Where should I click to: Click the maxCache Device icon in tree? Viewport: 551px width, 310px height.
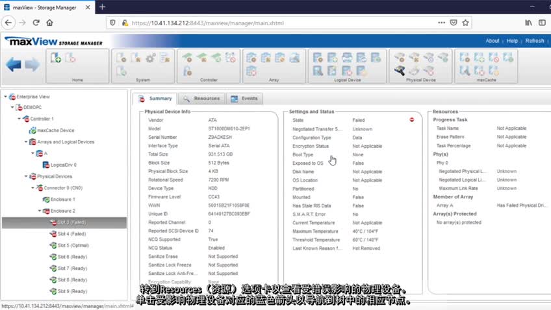pyautogui.click(x=32, y=130)
